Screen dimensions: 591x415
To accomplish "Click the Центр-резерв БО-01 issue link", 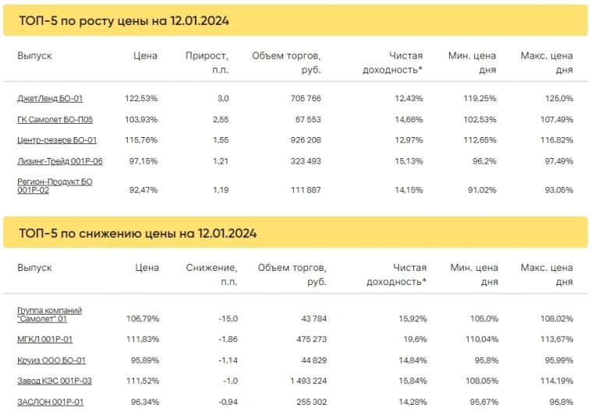I will coord(57,141).
